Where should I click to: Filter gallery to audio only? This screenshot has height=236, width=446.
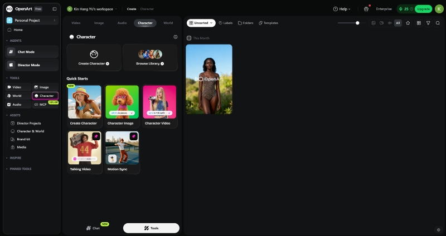tap(390, 23)
